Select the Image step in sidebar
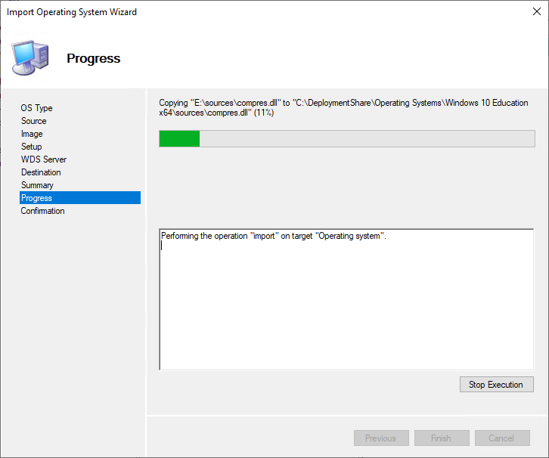549x458 pixels. click(x=32, y=134)
